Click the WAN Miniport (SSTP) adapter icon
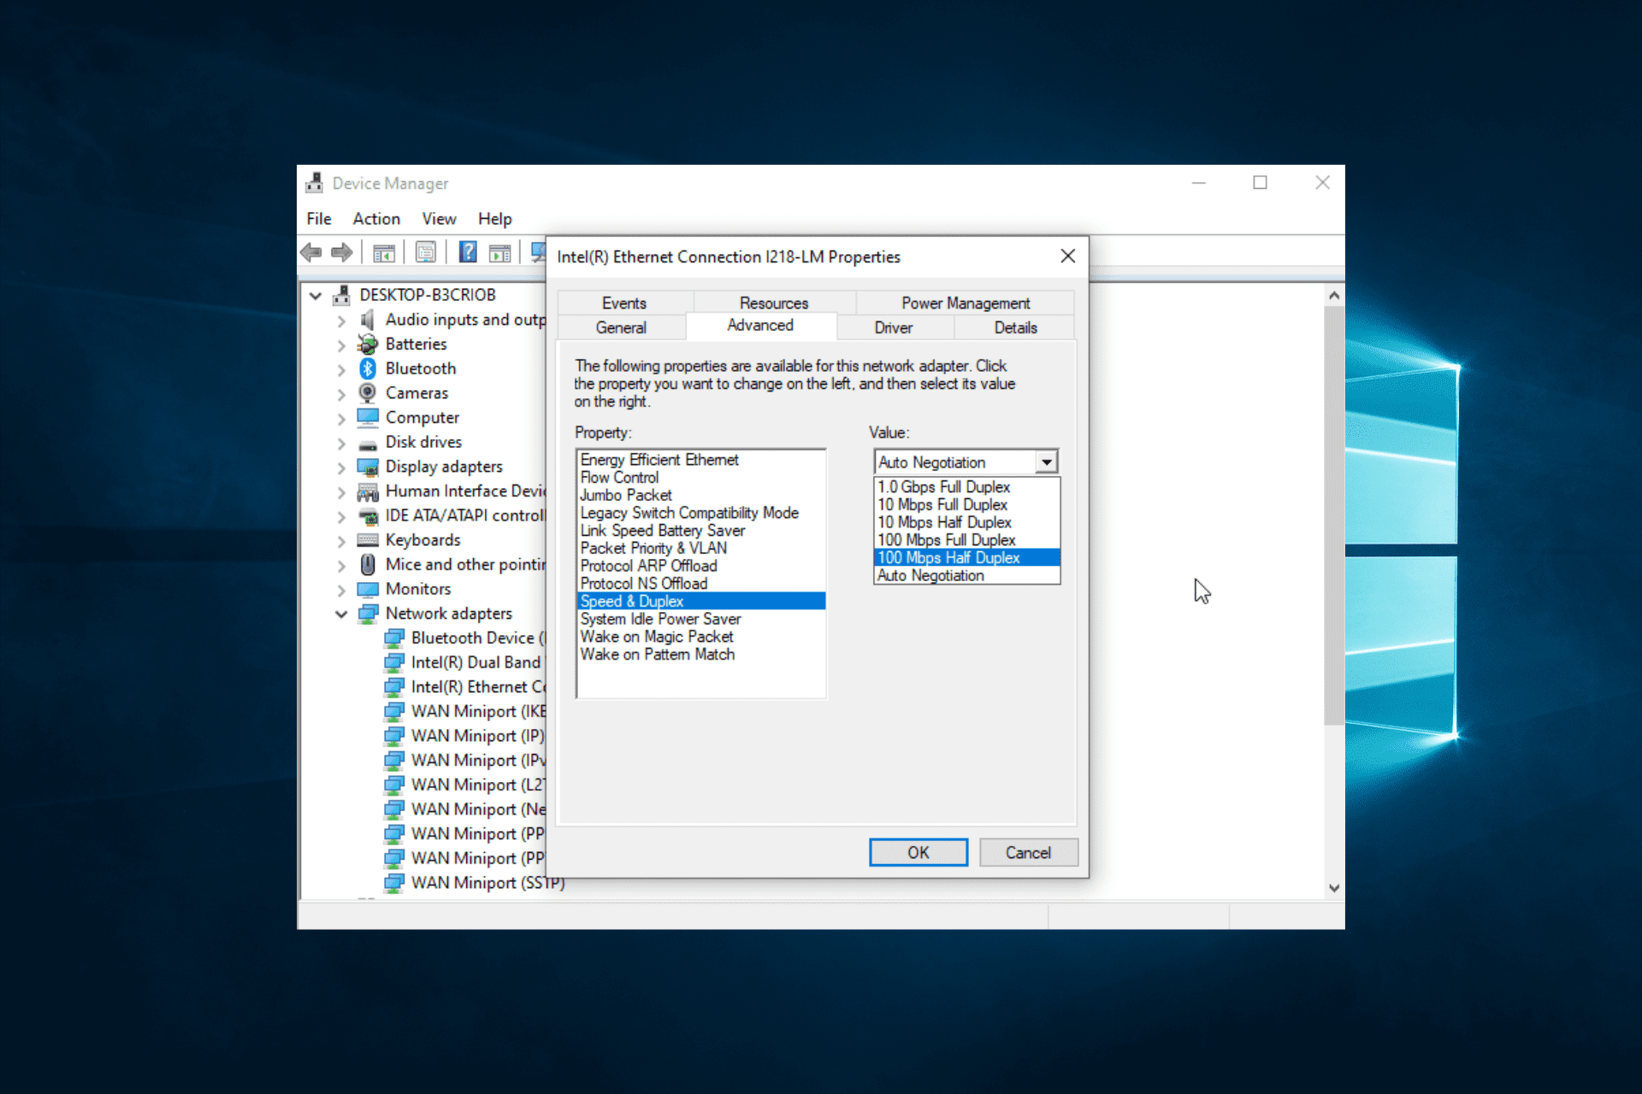1642x1094 pixels. pos(393,883)
